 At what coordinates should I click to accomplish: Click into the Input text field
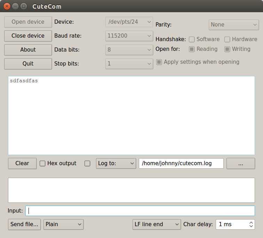[140, 211]
